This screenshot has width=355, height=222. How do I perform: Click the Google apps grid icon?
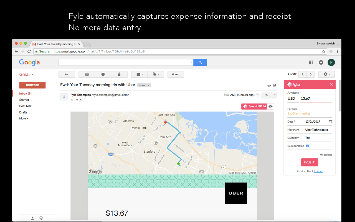[311, 62]
